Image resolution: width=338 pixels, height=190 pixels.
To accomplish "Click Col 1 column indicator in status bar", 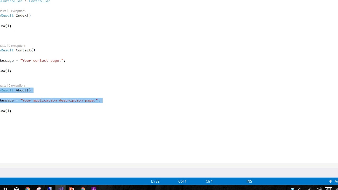I will coord(182,181).
